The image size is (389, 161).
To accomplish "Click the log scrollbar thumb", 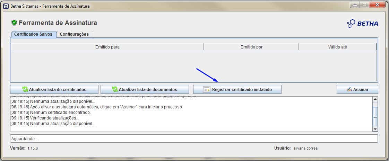I will 375,116.
